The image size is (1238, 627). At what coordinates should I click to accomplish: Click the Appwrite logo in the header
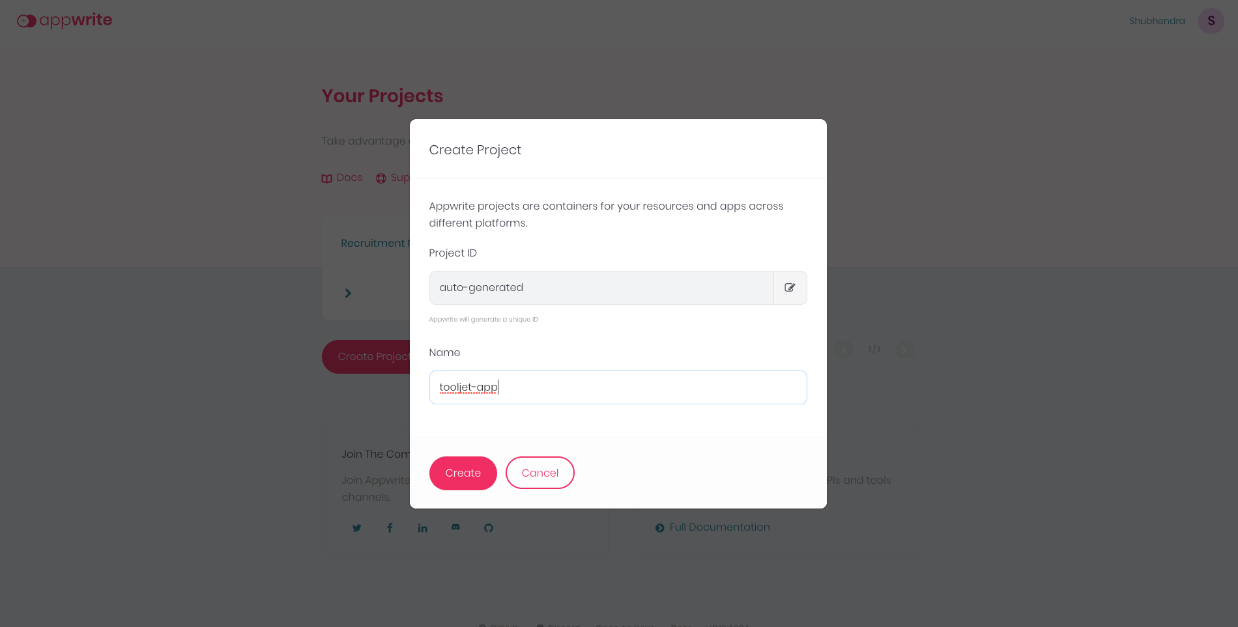coord(64,20)
